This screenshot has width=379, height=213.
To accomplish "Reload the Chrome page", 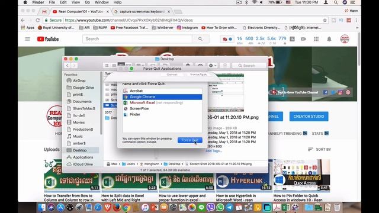I will (37, 20).
